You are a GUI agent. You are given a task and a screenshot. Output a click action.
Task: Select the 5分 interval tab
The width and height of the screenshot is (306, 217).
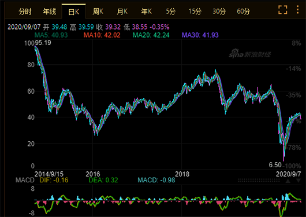(x=171, y=12)
